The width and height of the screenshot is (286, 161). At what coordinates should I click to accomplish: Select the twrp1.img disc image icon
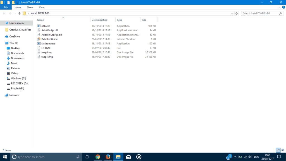point(39,57)
